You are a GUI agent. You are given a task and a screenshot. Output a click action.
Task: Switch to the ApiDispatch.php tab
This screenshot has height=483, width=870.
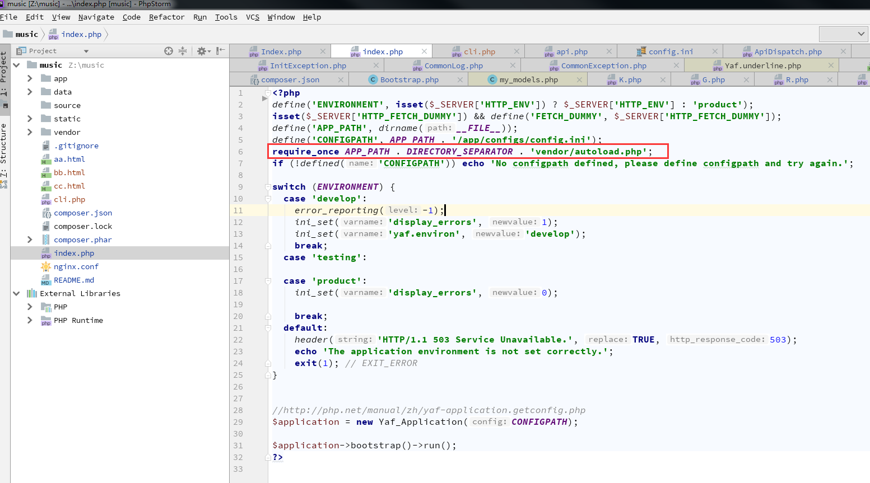[787, 51]
